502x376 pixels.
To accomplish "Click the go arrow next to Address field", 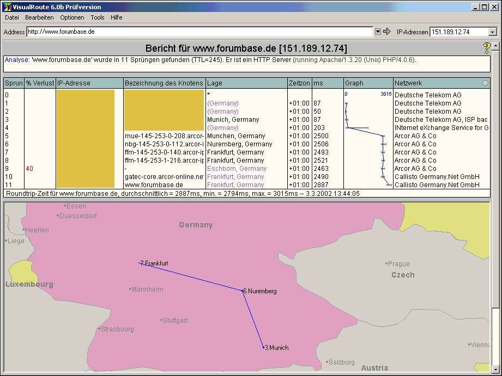I will point(387,32).
